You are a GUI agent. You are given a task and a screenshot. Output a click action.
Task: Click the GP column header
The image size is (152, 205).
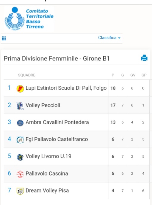(144, 75)
